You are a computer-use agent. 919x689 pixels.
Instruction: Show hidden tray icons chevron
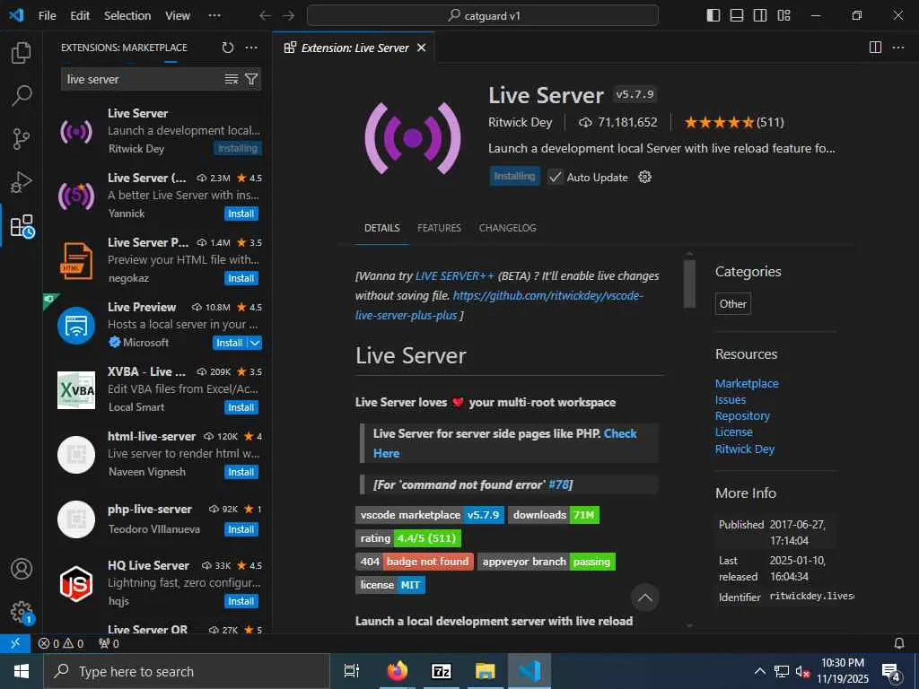pyautogui.click(x=759, y=671)
